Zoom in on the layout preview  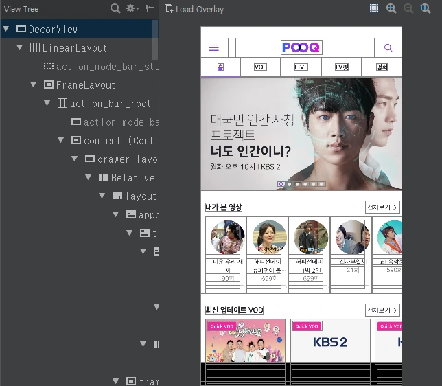[391, 8]
